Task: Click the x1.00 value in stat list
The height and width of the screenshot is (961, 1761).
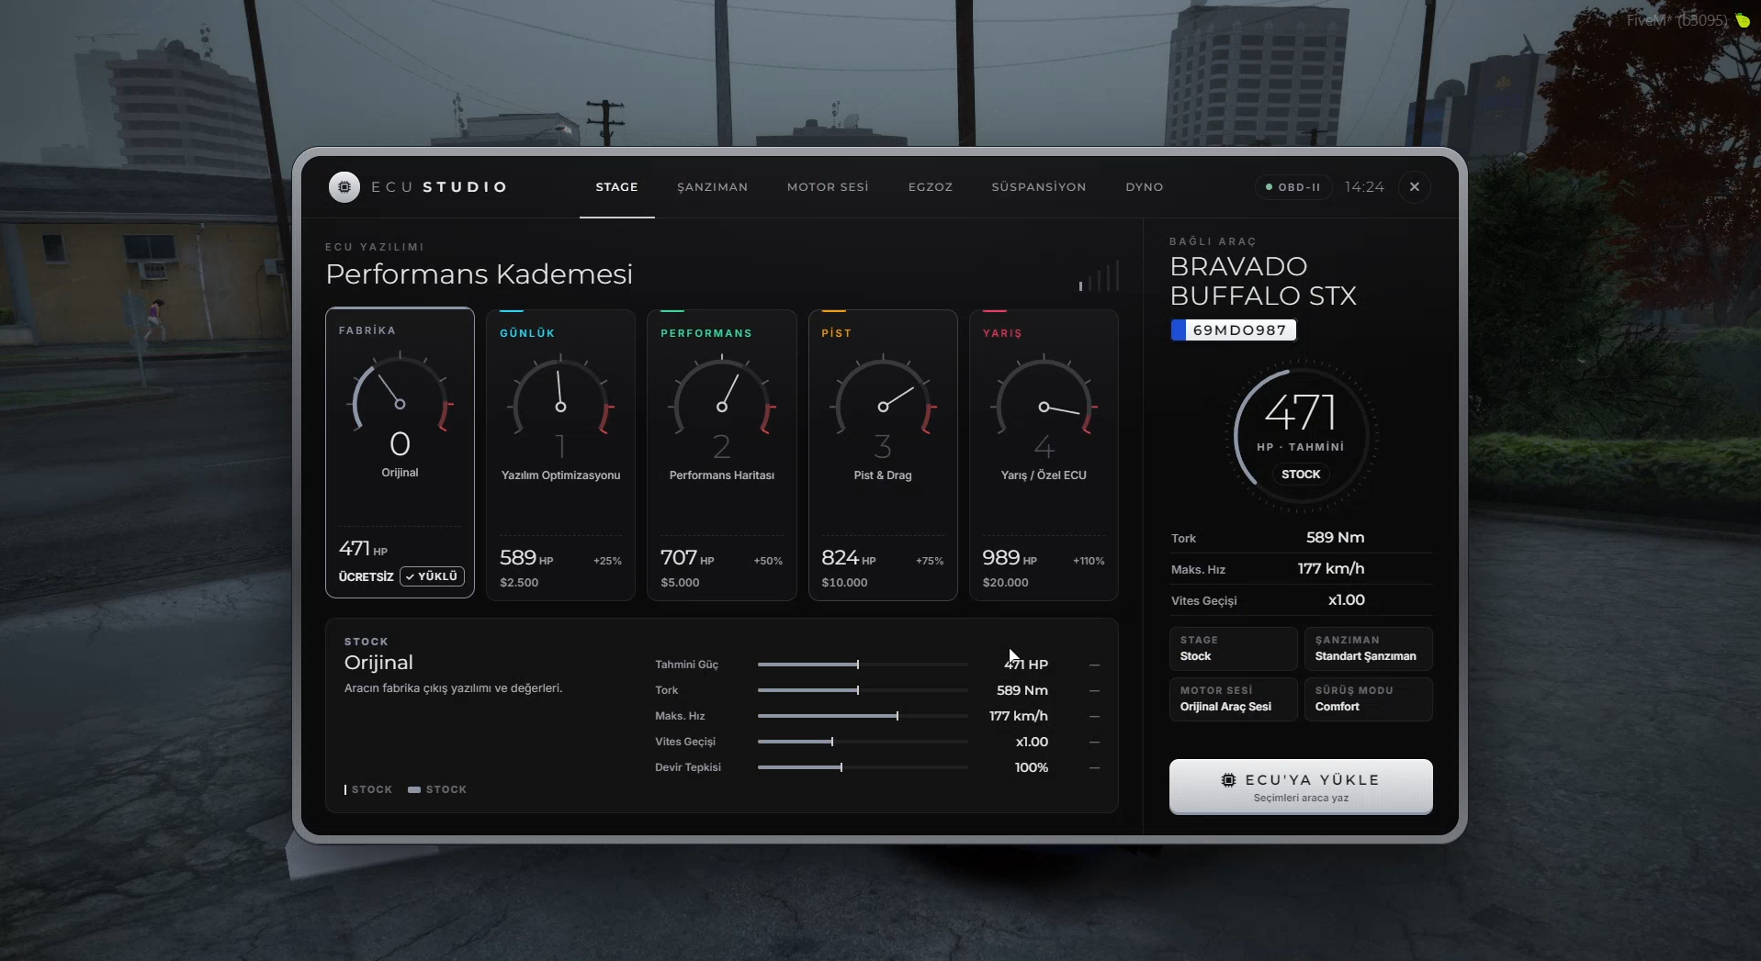Action: [1032, 742]
